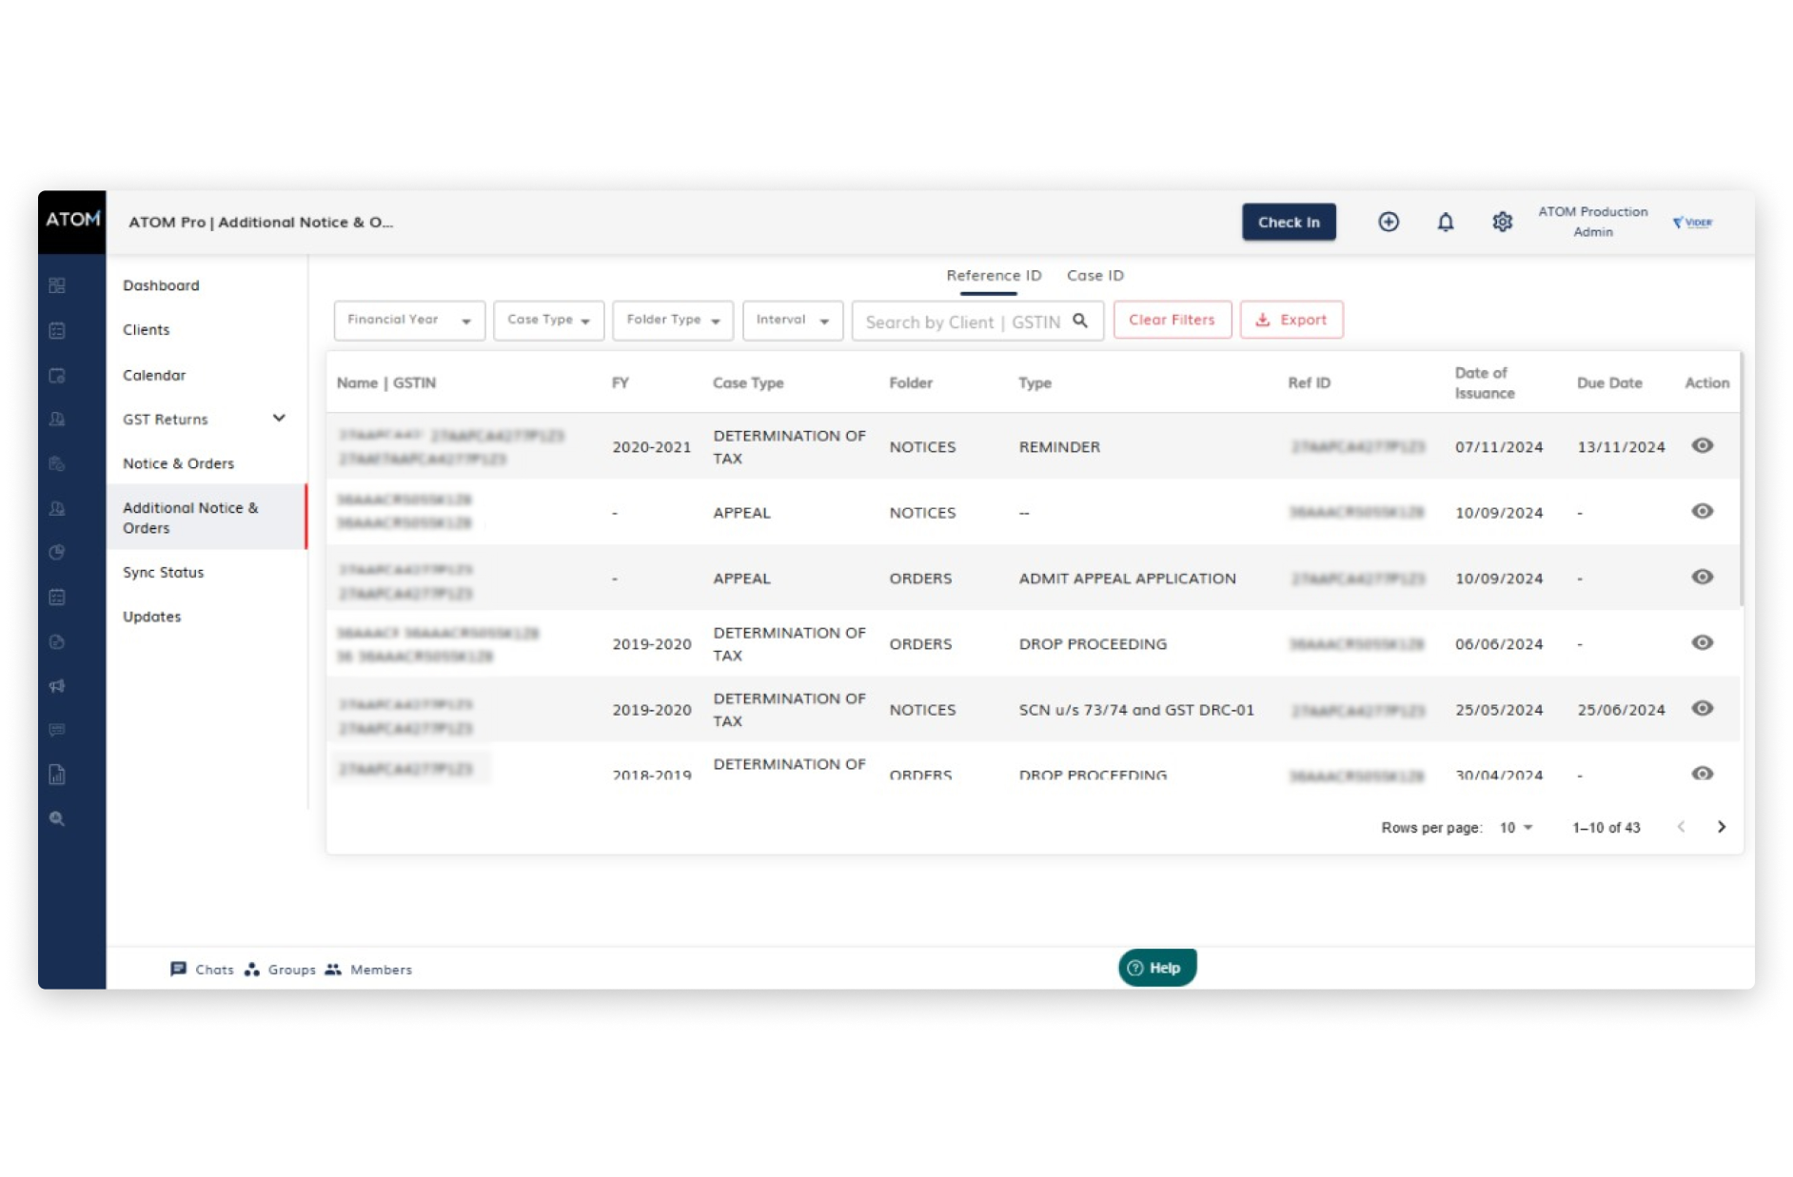Viewport: 1793px width, 1177px height.
Task: Open the notifications bell
Action: (1445, 222)
